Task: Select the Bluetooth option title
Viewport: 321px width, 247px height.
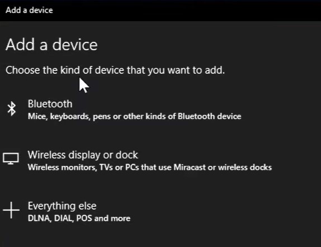Action: point(50,104)
